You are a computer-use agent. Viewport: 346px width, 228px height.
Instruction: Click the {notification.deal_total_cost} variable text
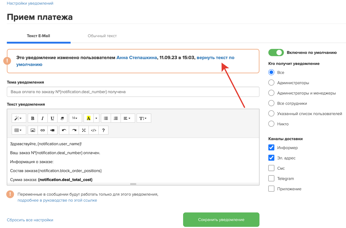(65, 180)
